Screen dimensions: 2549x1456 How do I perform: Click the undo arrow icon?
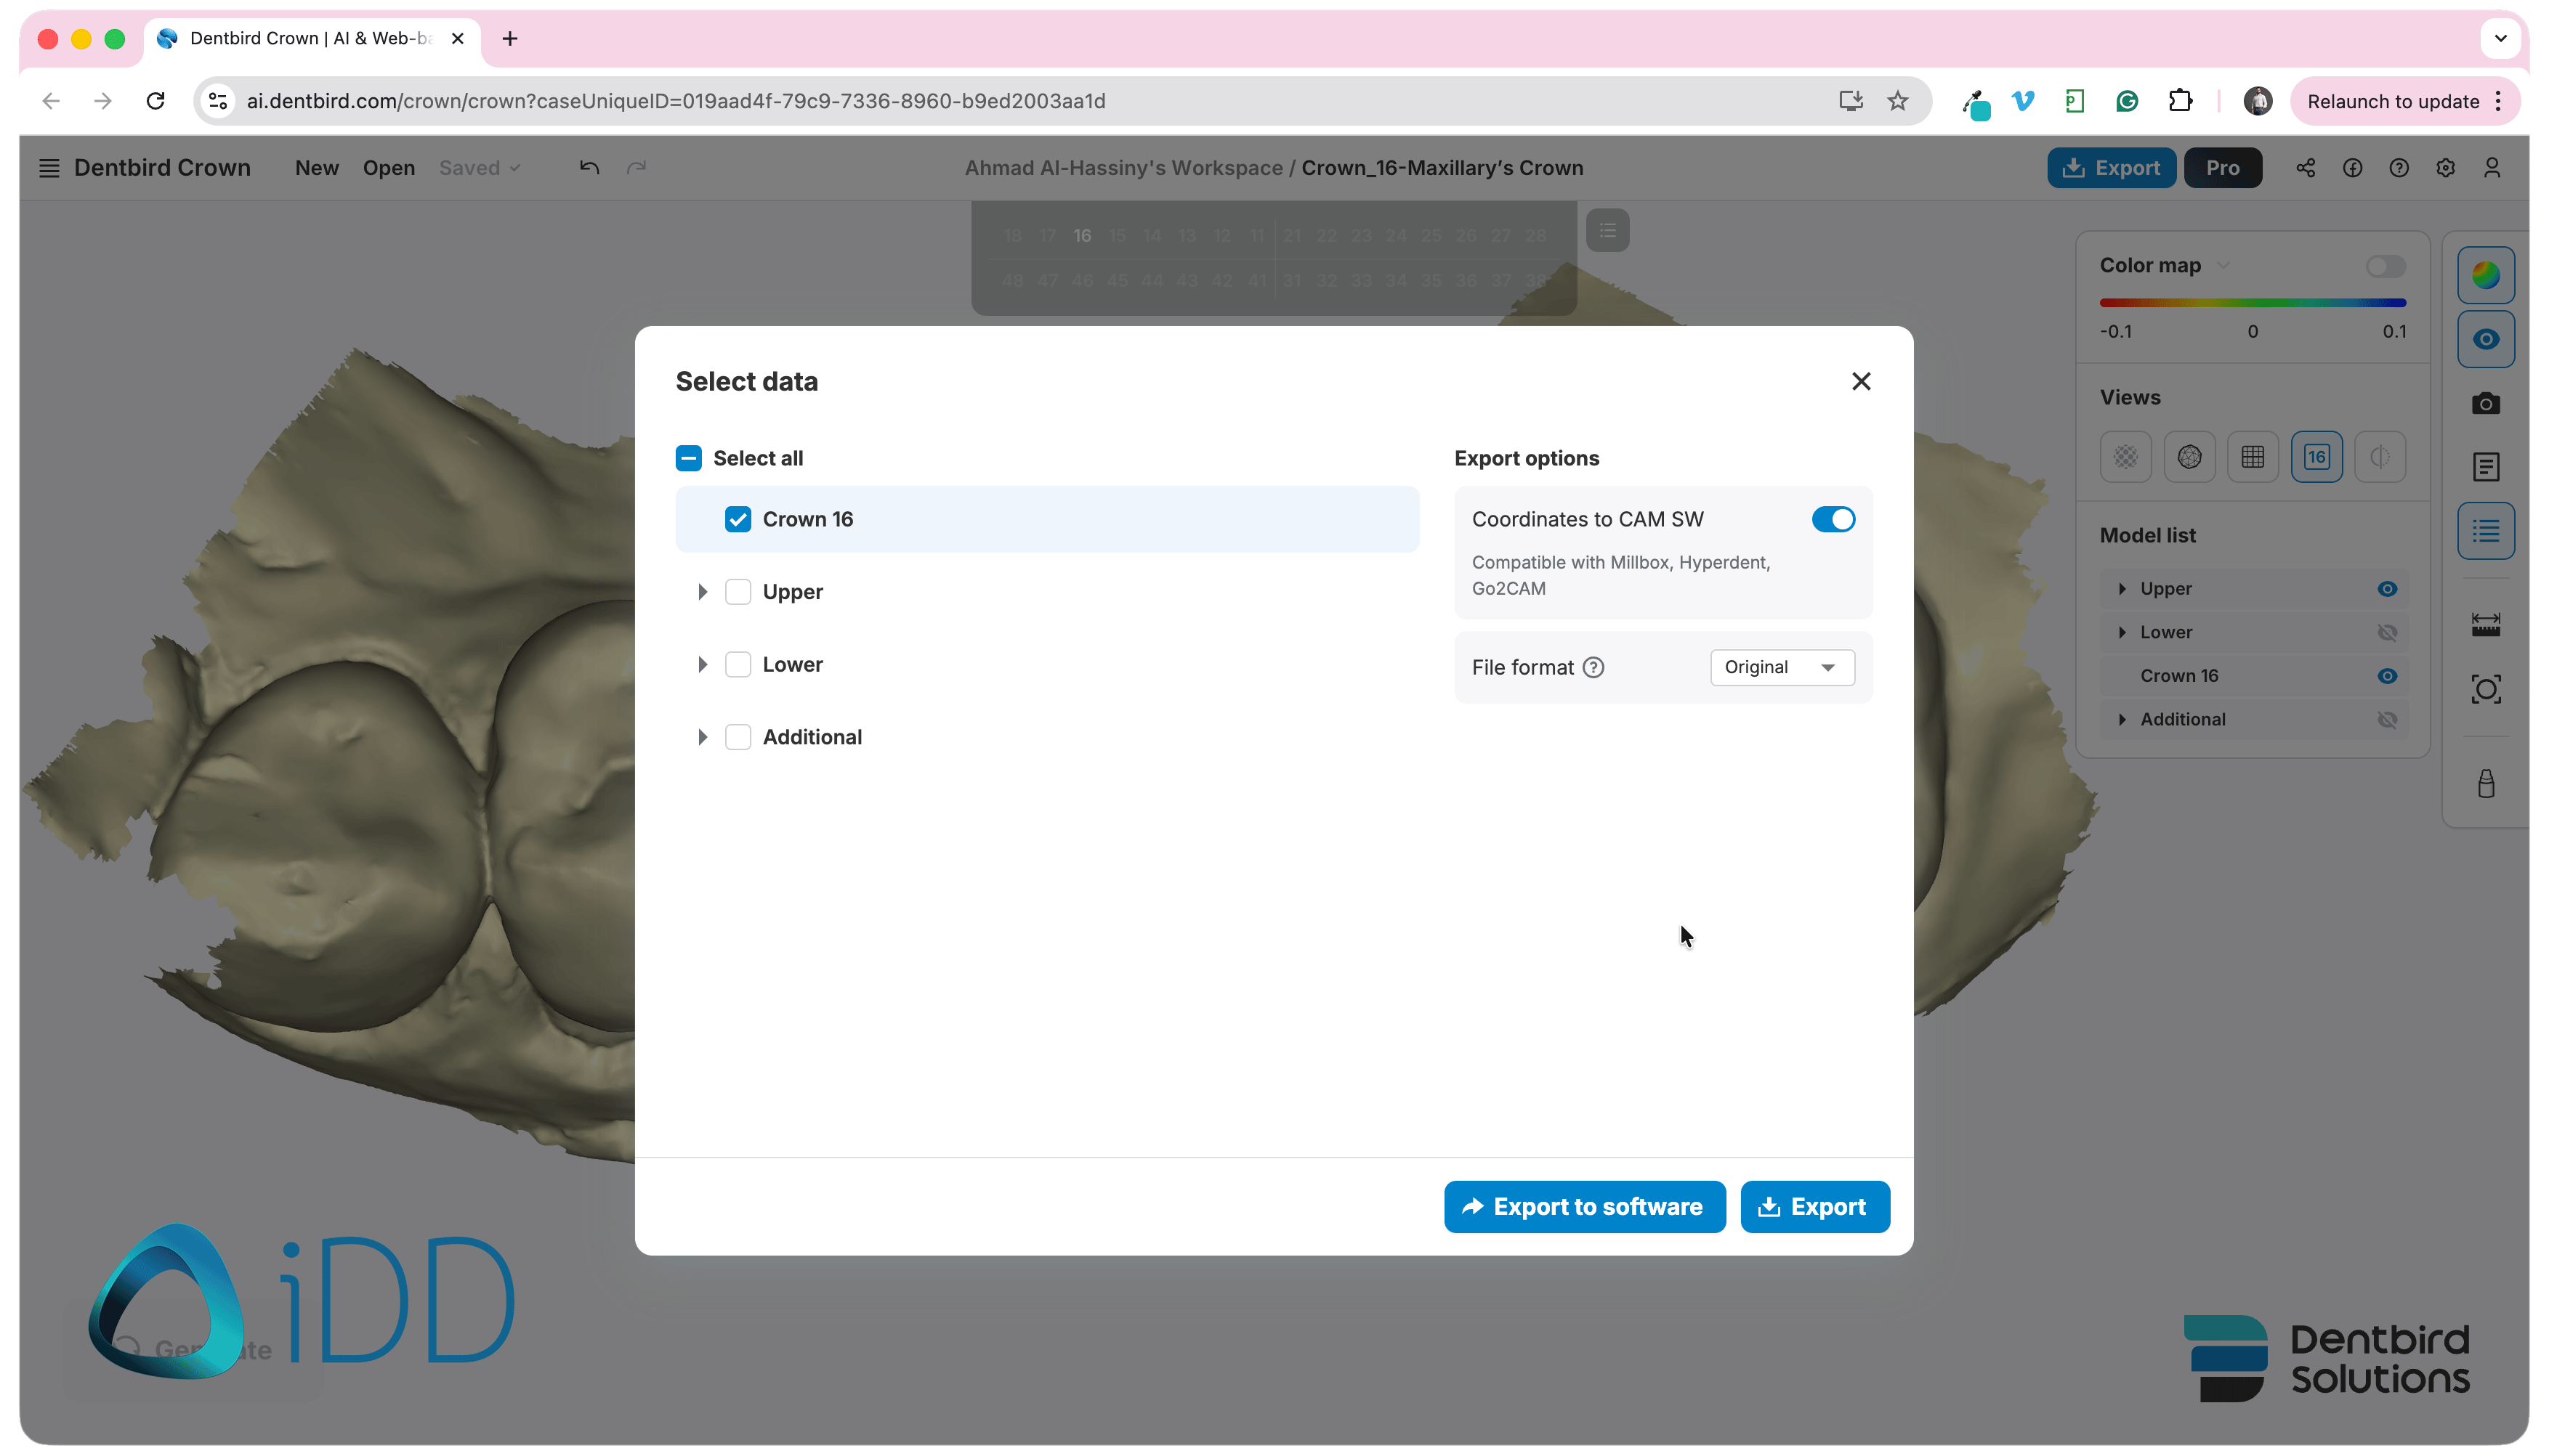point(589,167)
